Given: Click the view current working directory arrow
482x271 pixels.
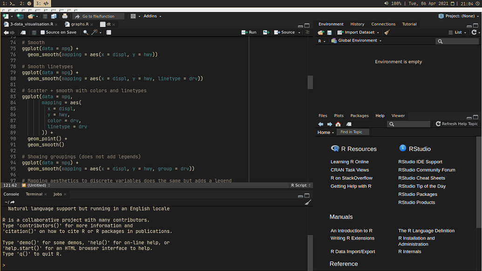Looking at the screenshot, I should point(13,202).
